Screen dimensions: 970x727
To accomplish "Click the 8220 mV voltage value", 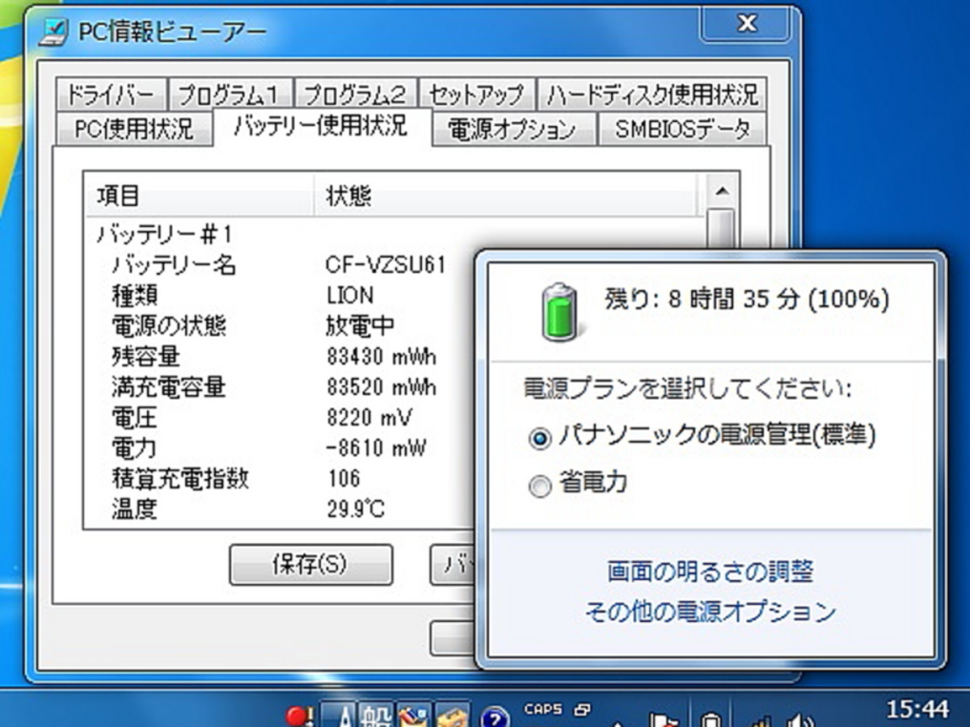I will point(369,418).
